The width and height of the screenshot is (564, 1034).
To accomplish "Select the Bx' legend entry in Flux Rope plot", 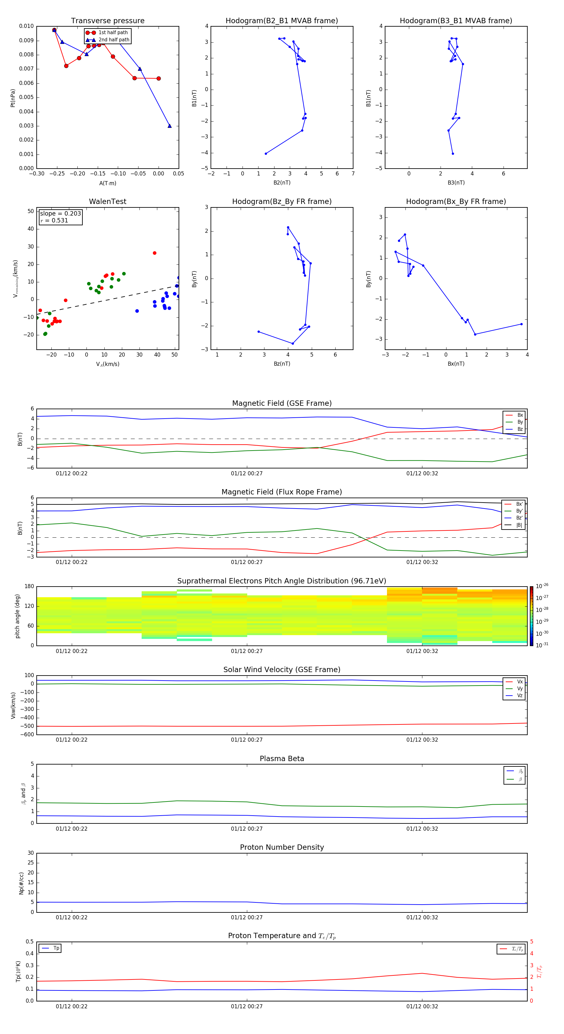I will [514, 504].
